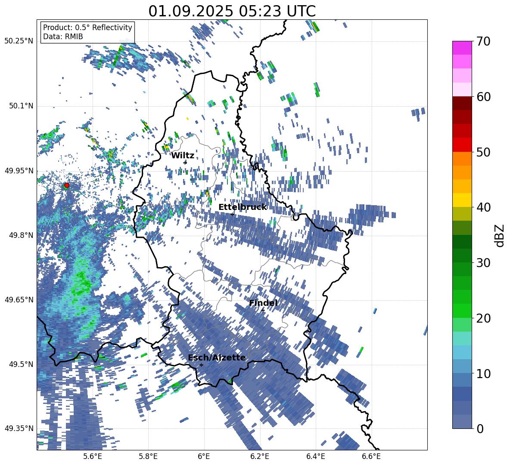Screen dimensions: 510x465
Task: Click the Wiltz city label
Action: pos(183,156)
